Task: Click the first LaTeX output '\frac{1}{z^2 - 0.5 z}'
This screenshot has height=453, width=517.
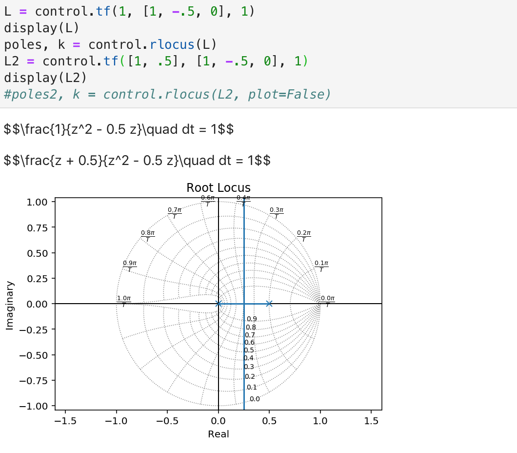Action: coord(119,129)
